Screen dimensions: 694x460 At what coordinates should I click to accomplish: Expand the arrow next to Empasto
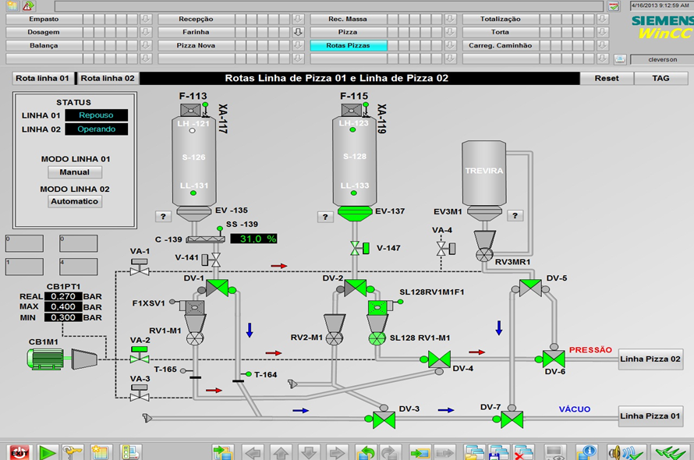click(x=145, y=19)
